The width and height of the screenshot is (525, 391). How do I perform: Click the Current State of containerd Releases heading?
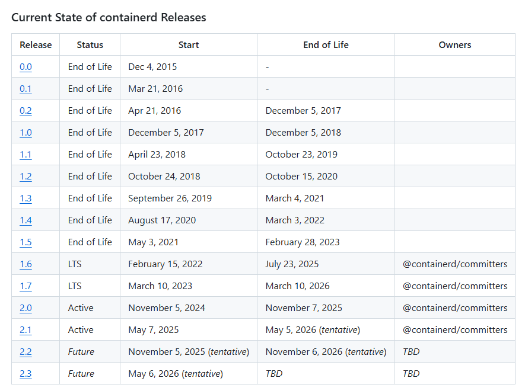tap(109, 17)
